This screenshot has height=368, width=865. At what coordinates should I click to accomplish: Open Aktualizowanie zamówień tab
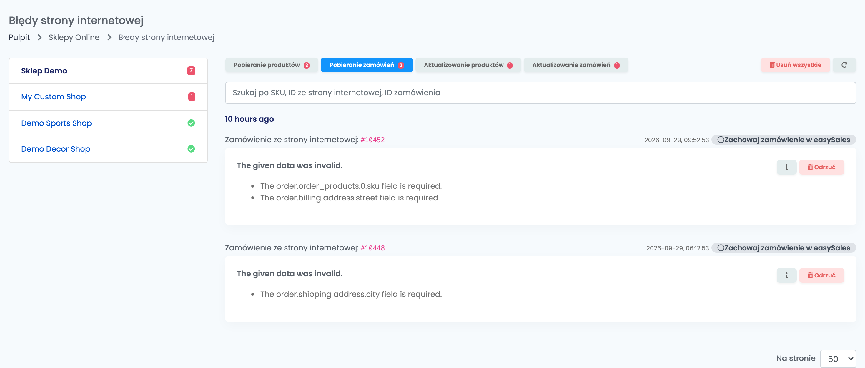click(575, 65)
